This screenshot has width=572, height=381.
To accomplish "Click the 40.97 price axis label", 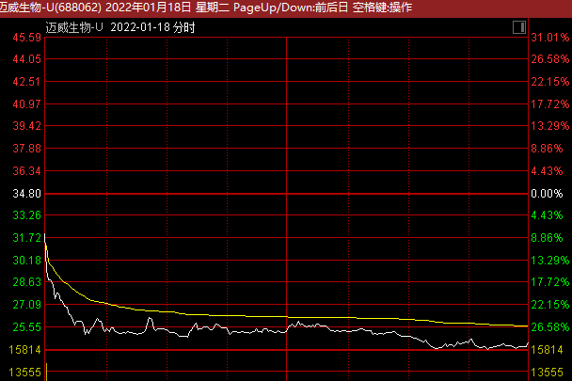I will tap(27, 104).
